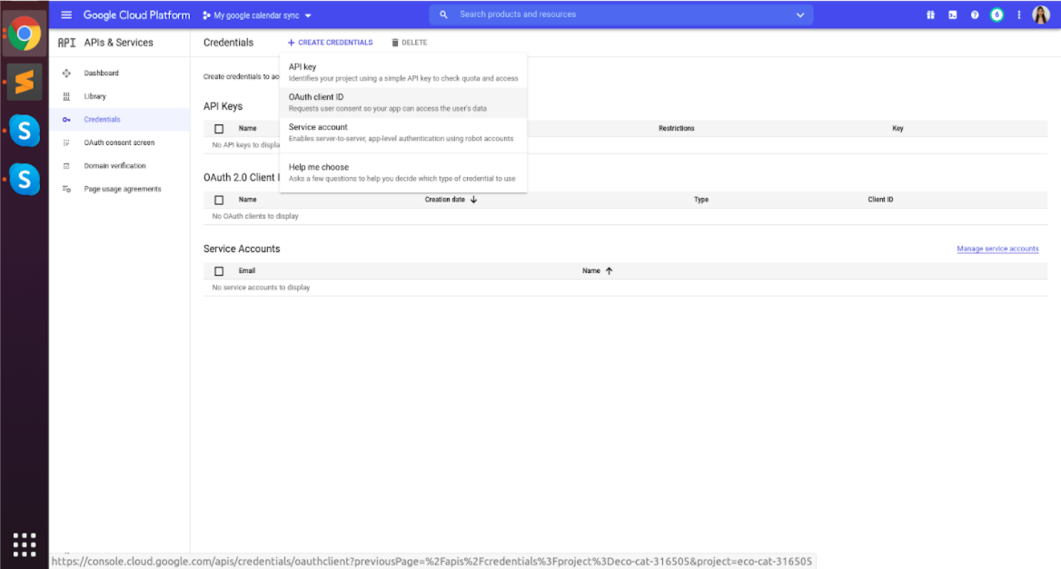Show applications grid in the dock
The height and width of the screenshot is (569, 1061).
25,544
